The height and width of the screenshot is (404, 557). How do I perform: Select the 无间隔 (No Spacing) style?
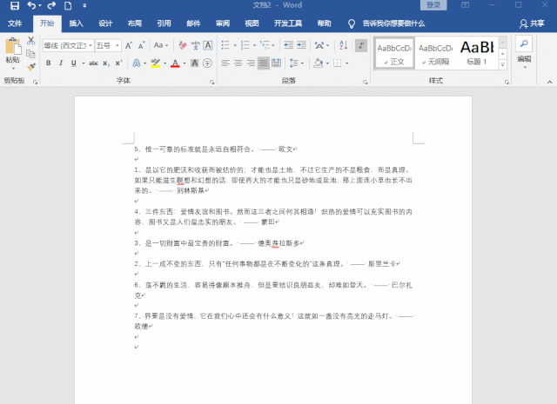coord(435,53)
